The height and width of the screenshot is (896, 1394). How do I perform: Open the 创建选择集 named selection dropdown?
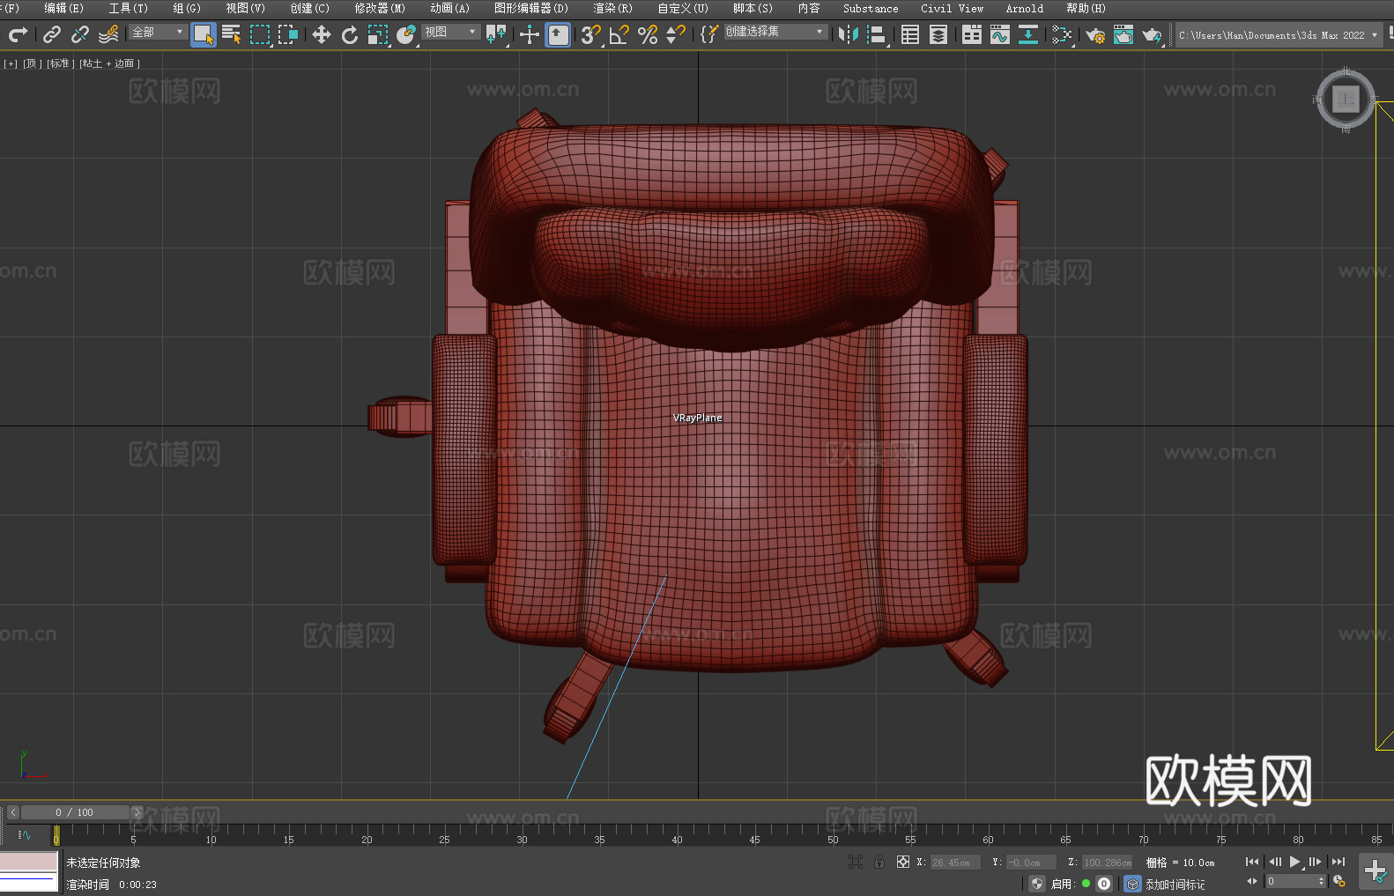(775, 32)
